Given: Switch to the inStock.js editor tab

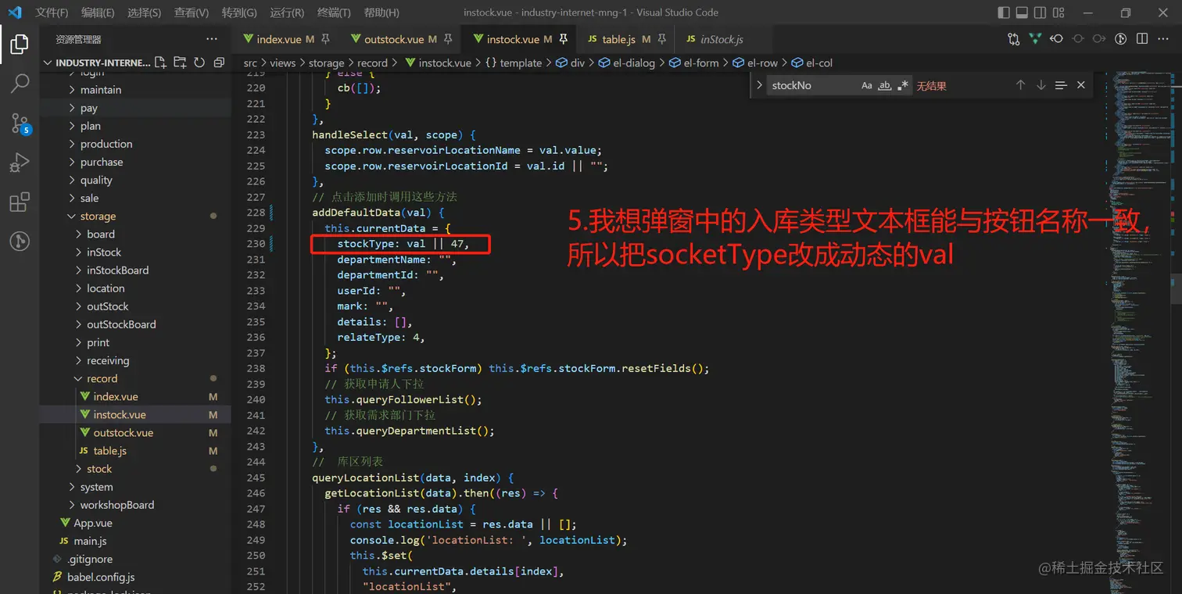Looking at the screenshot, I should [723, 39].
